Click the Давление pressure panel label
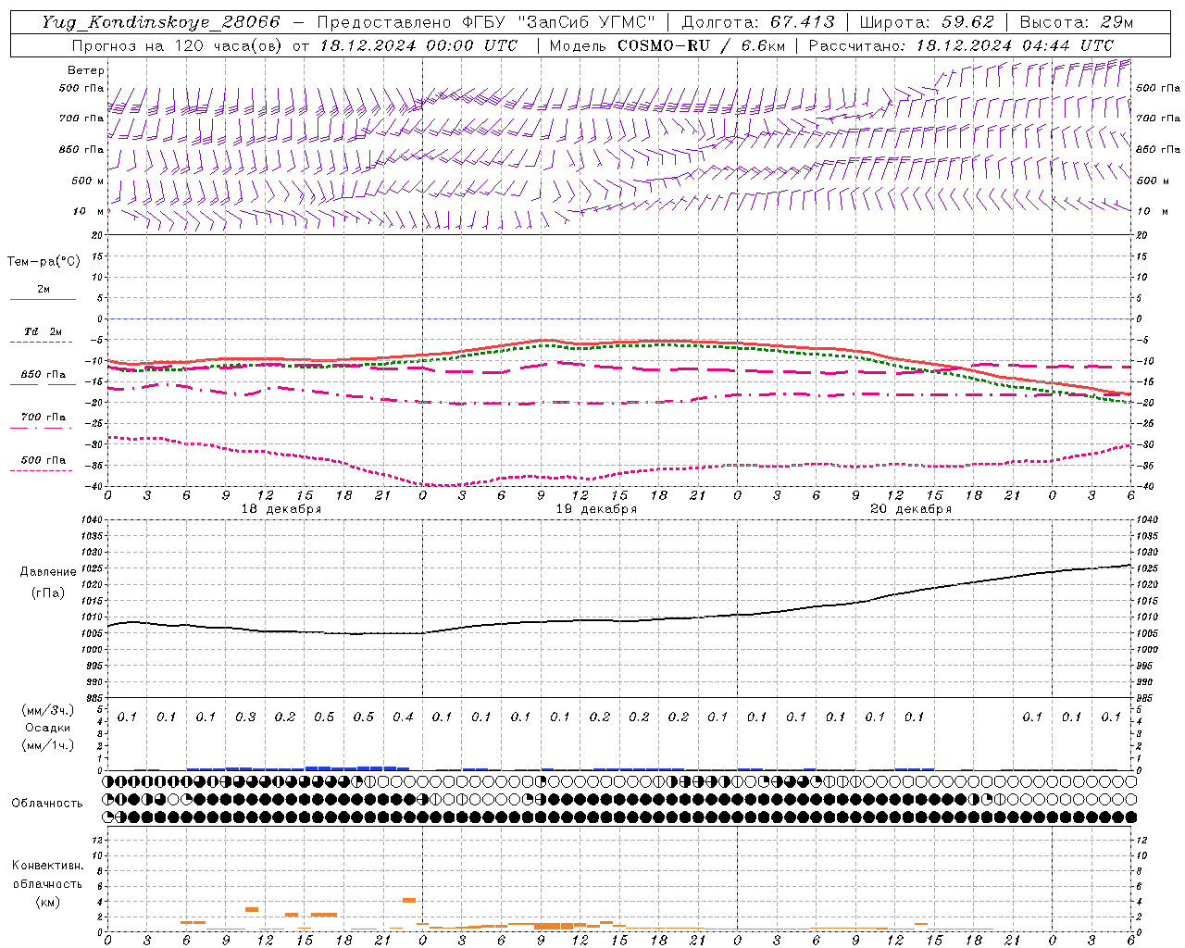The width and height of the screenshot is (1185, 948). click(x=48, y=572)
